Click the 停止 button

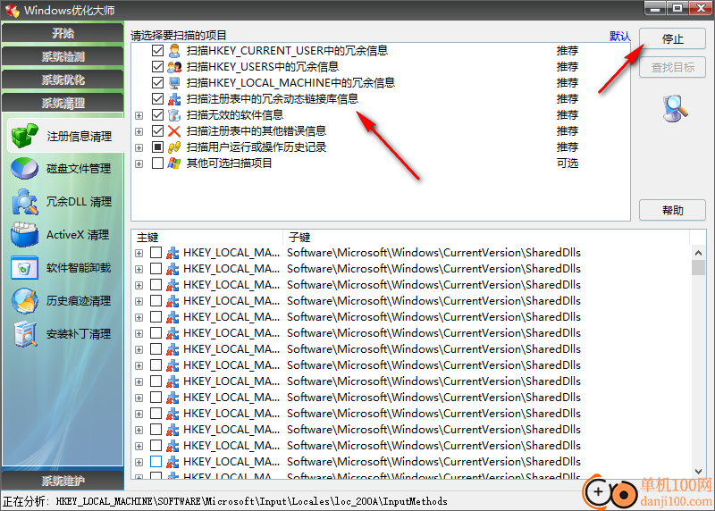point(673,38)
